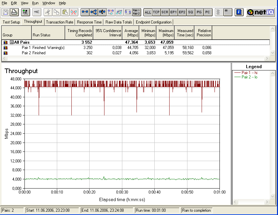
Task: Open the blue info help icon
Action: 239,12
